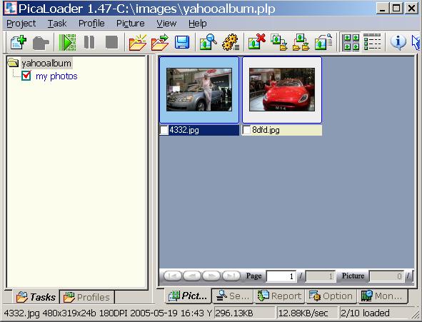This screenshot has width=422, height=322.
Task: Minimize the PicaLoader window
Action: click(x=383, y=8)
